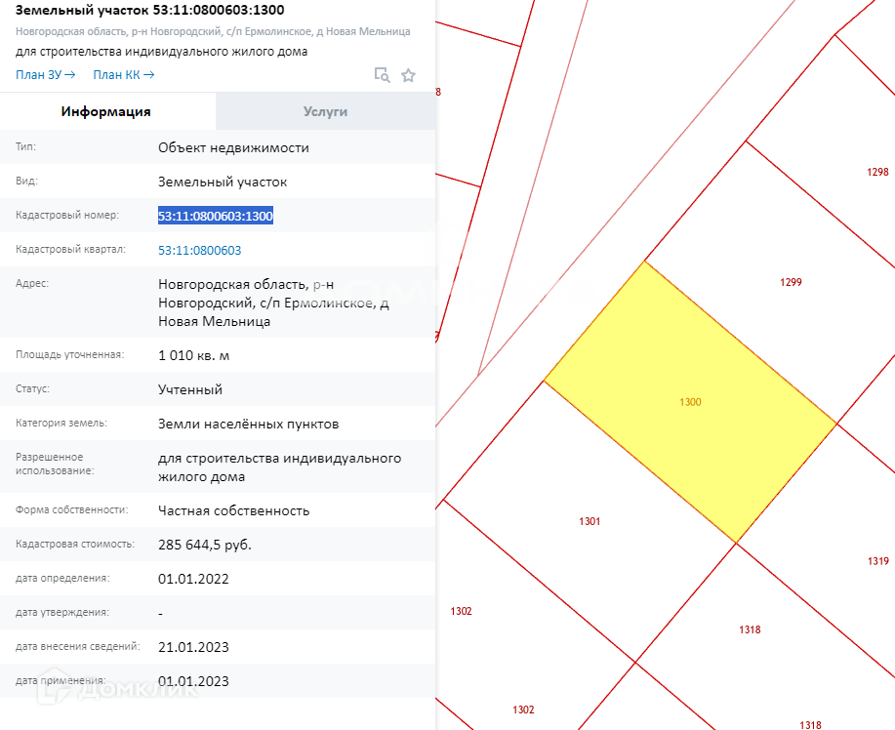This screenshot has width=895, height=730.
Task: Click the area value 1 010 кв. м
Action: pos(194,355)
